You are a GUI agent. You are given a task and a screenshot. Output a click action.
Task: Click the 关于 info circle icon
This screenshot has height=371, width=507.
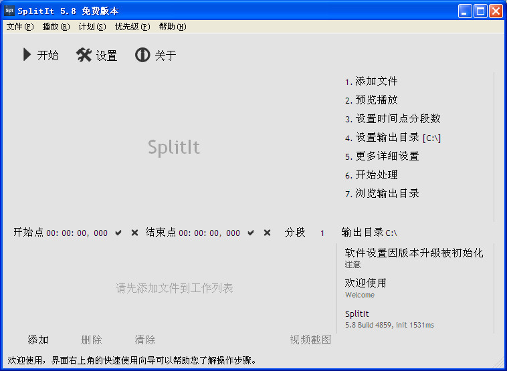142,55
